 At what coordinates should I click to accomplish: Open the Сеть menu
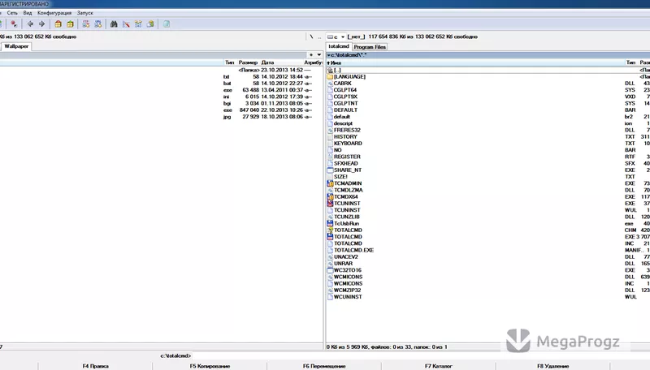click(12, 13)
